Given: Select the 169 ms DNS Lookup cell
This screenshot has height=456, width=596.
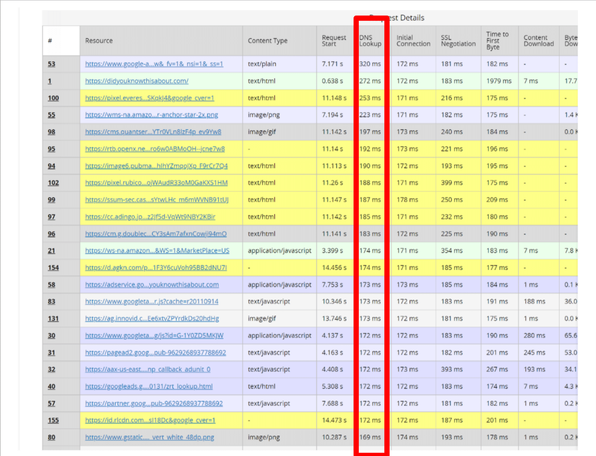Looking at the screenshot, I should coord(370,437).
